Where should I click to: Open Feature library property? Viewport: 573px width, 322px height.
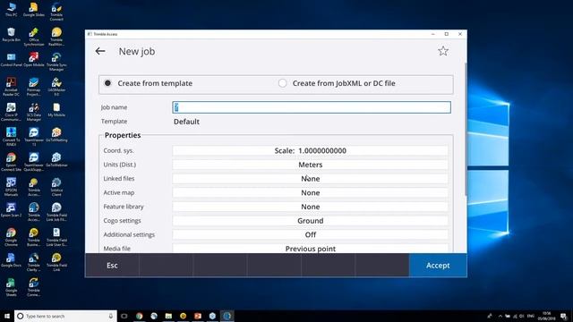tap(311, 207)
